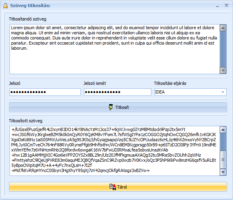
Task: Click up arrow of encrypted text scrollbar
Action: coord(223,130)
